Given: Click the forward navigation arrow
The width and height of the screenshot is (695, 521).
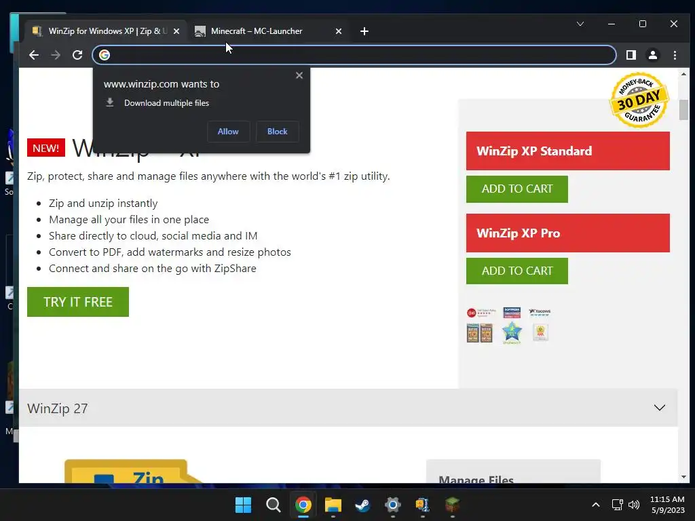Looking at the screenshot, I should click(56, 55).
